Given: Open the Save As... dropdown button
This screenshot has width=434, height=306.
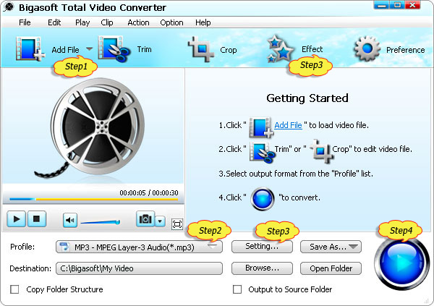Looking at the screenshot, I should pyautogui.click(x=331, y=247).
